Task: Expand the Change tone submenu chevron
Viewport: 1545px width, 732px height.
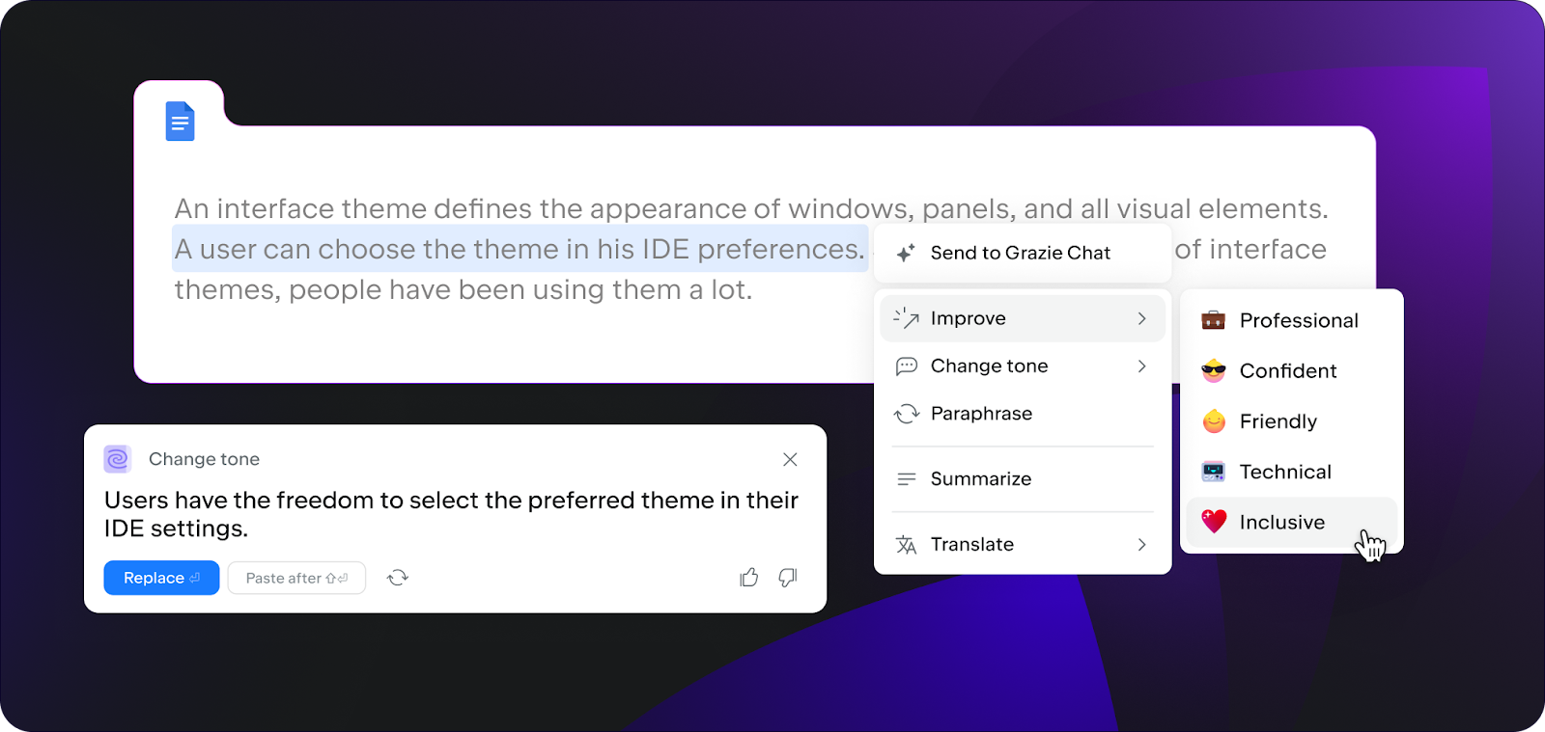Action: click(1142, 366)
